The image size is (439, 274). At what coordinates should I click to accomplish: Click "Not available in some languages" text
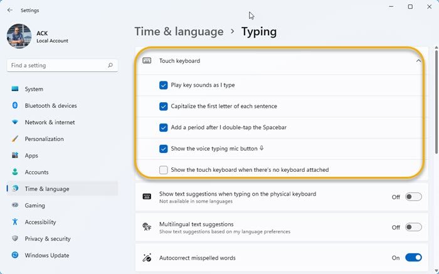(x=196, y=201)
